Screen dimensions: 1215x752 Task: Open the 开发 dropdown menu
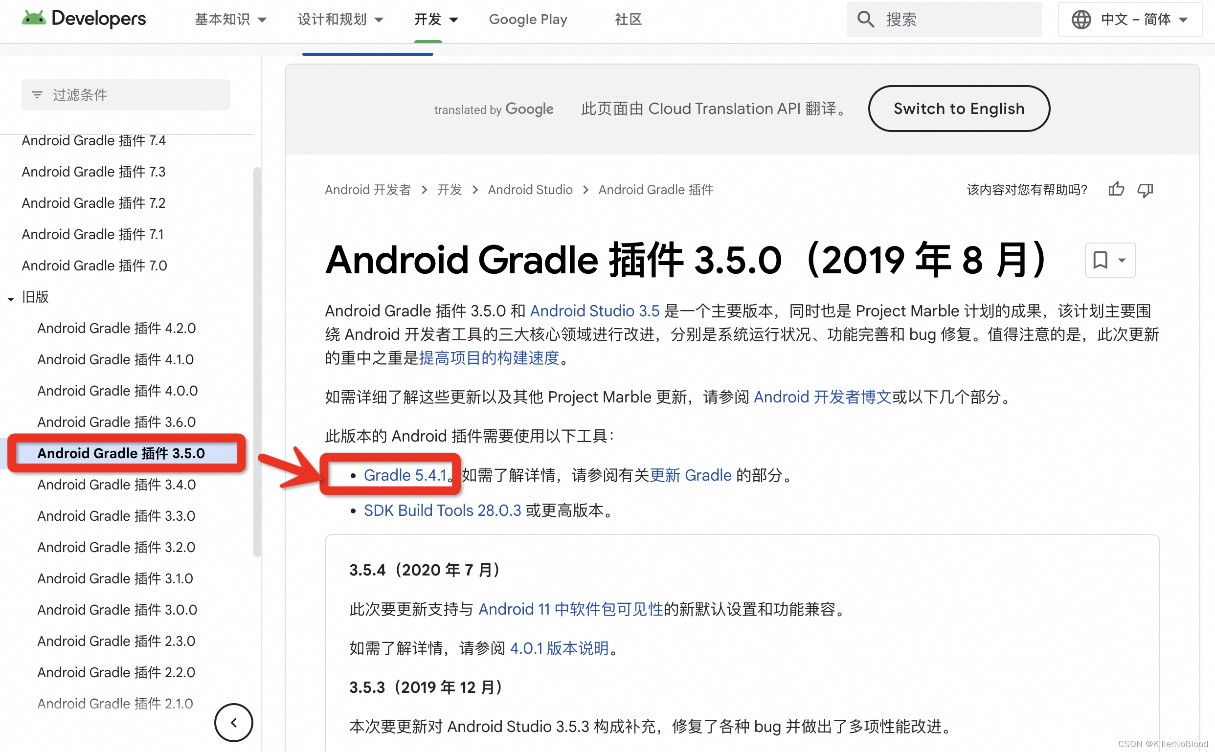pyautogui.click(x=436, y=20)
